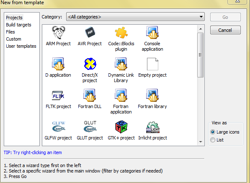Image resolution: width=250 pixels, height=183 pixels.
Task: Click the 'Press Go' instruction line
Action: tap(15, 176)
